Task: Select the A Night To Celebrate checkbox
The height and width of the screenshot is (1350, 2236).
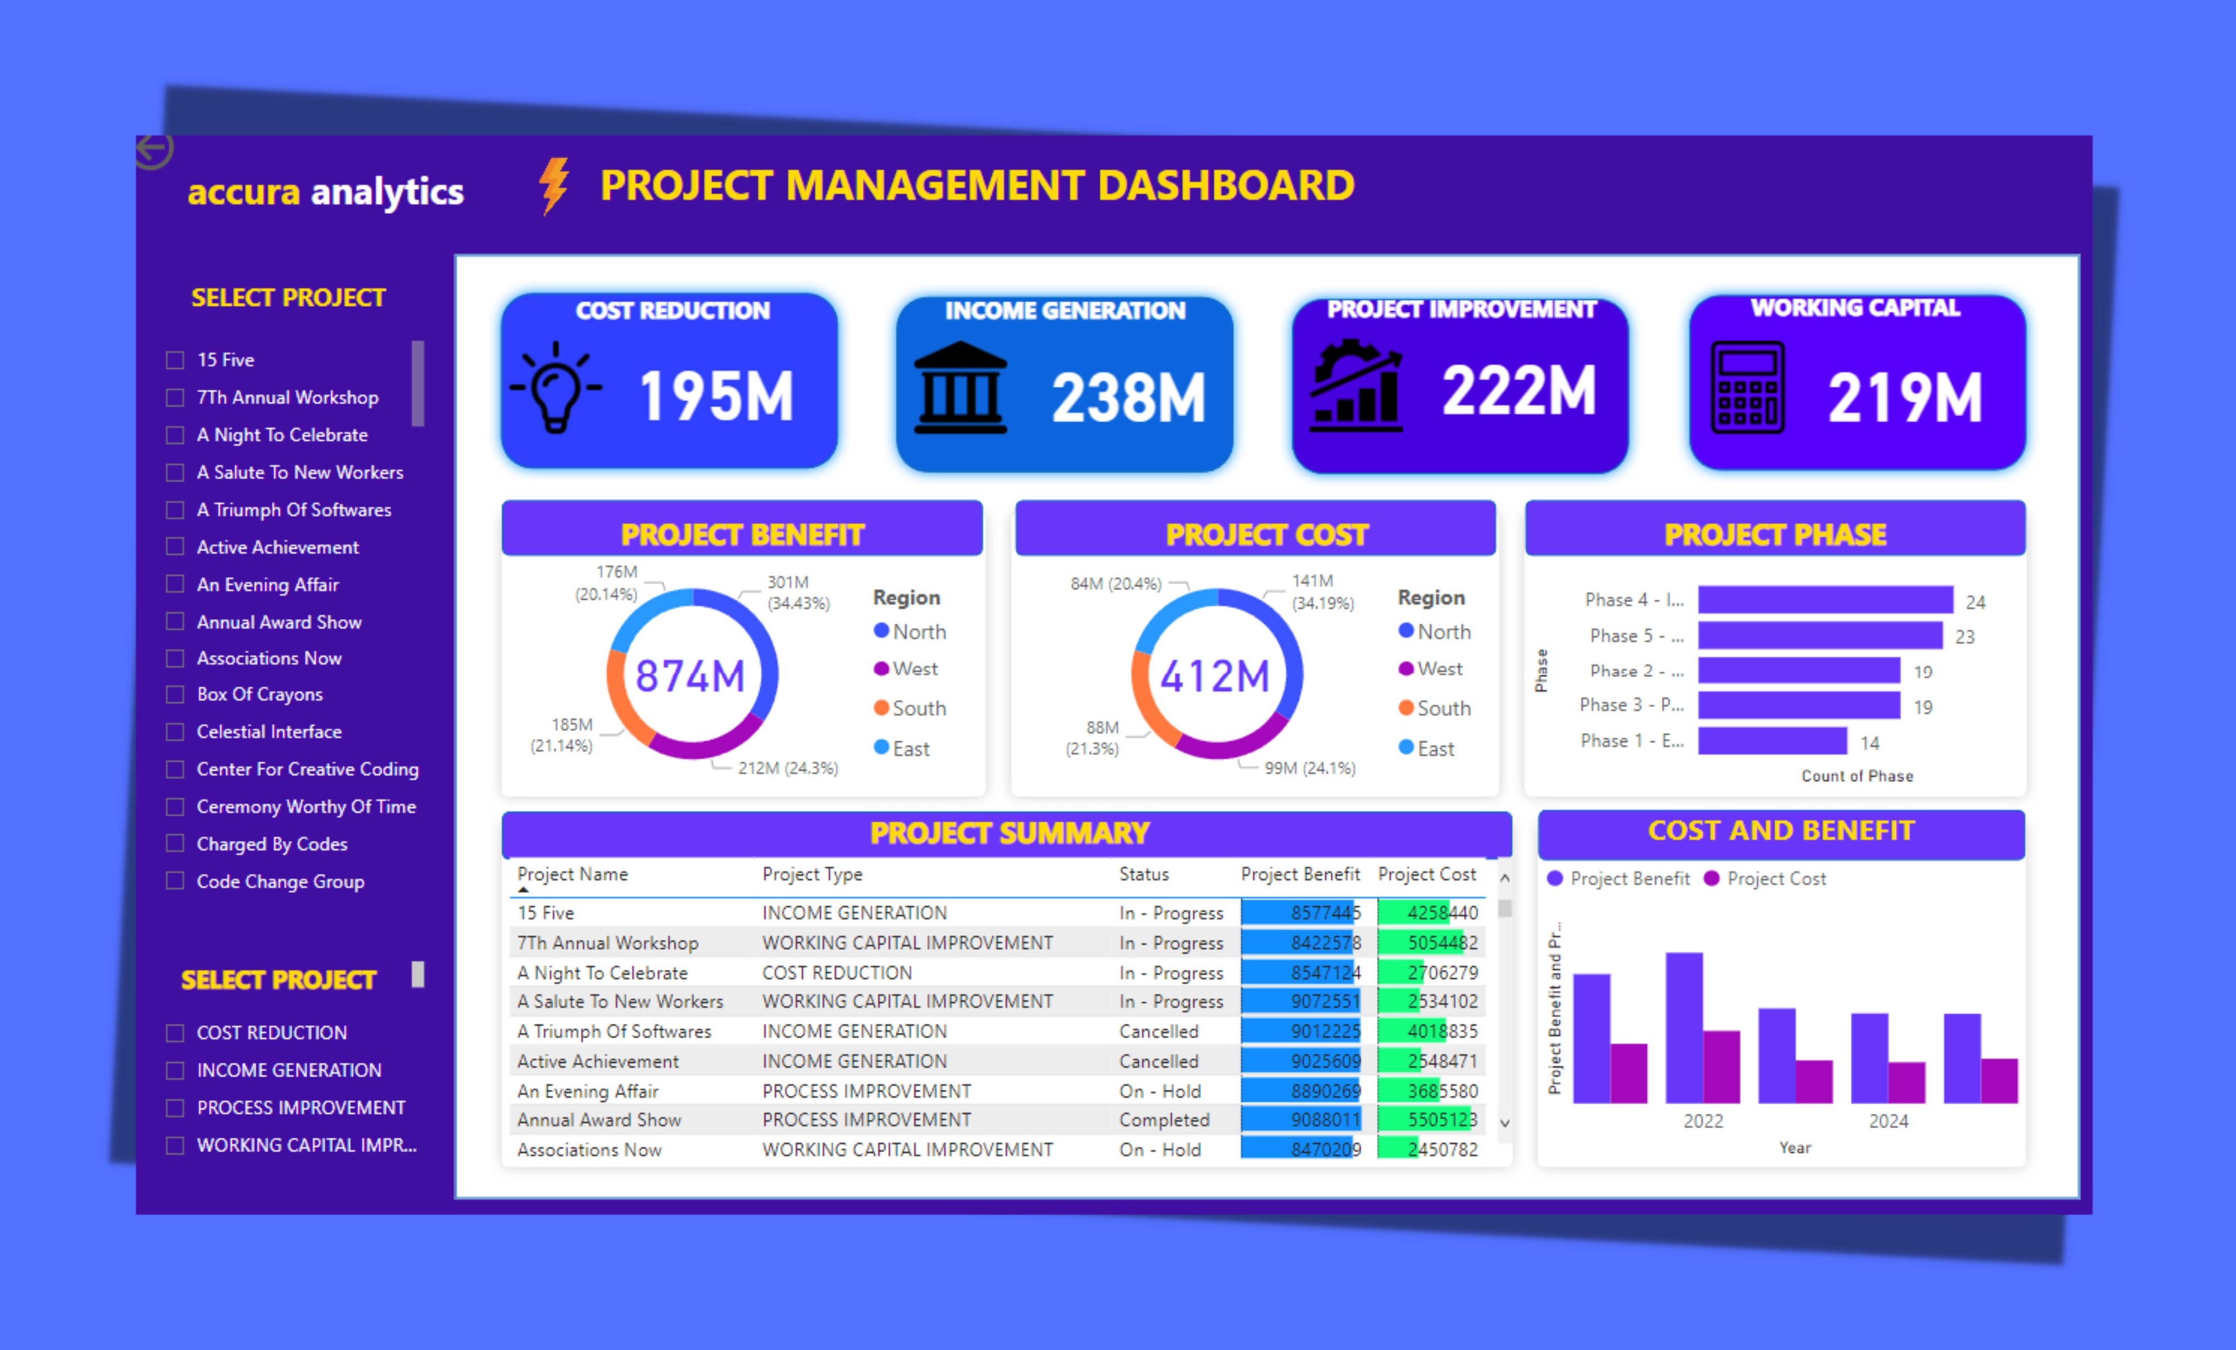Action: [175, 435]
